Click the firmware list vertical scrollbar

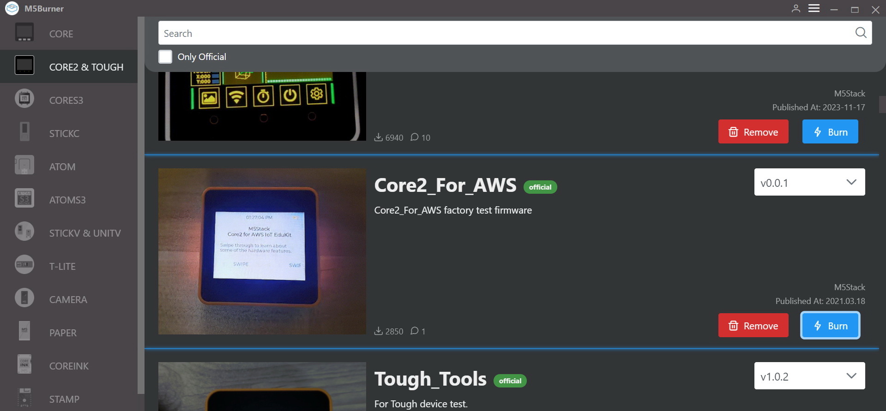[x=882, y=104]
